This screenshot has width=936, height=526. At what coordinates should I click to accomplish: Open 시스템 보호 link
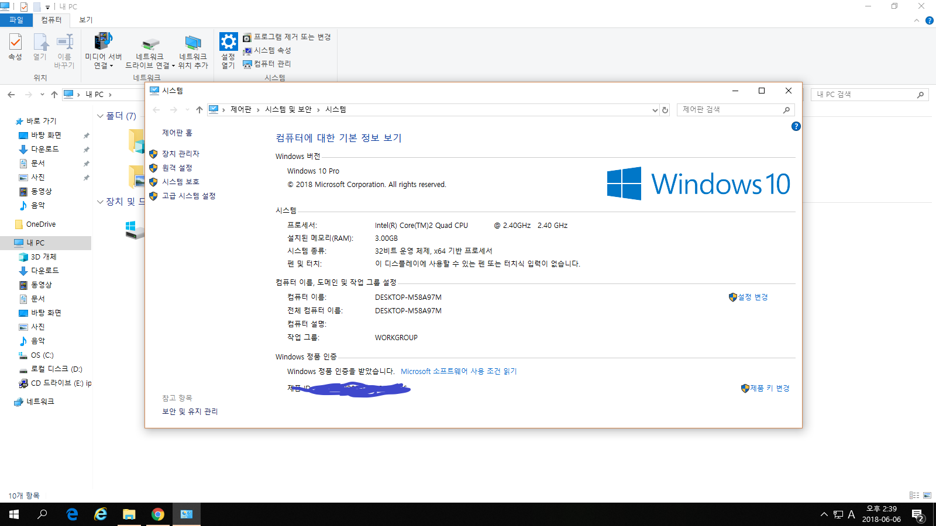[x=180, y=182]
